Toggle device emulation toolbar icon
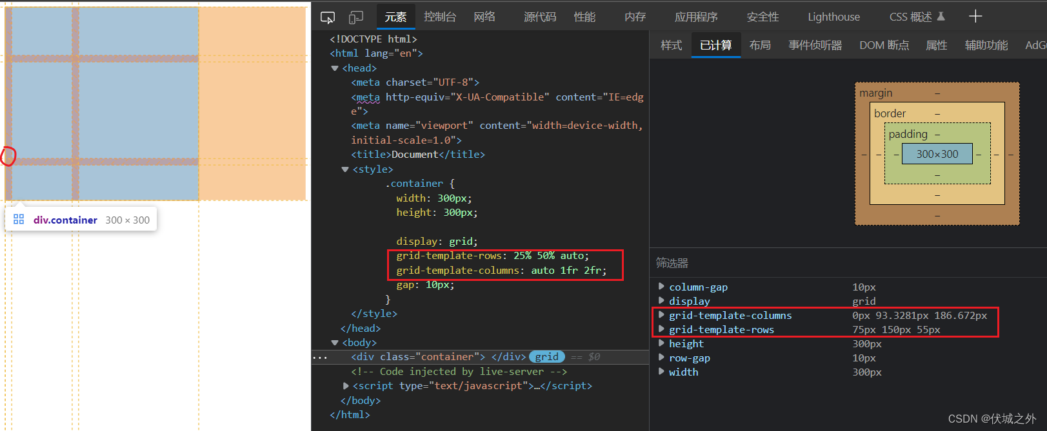This screenshot has width=1047, height=431. [x=356, y=17]
